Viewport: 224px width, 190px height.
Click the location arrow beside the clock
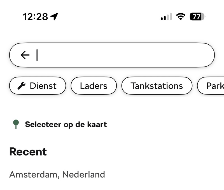pyautogui.click(x=54, y=17)
